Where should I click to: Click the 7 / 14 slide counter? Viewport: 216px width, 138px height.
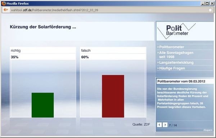pyautogui.click(x=173, y=125)
